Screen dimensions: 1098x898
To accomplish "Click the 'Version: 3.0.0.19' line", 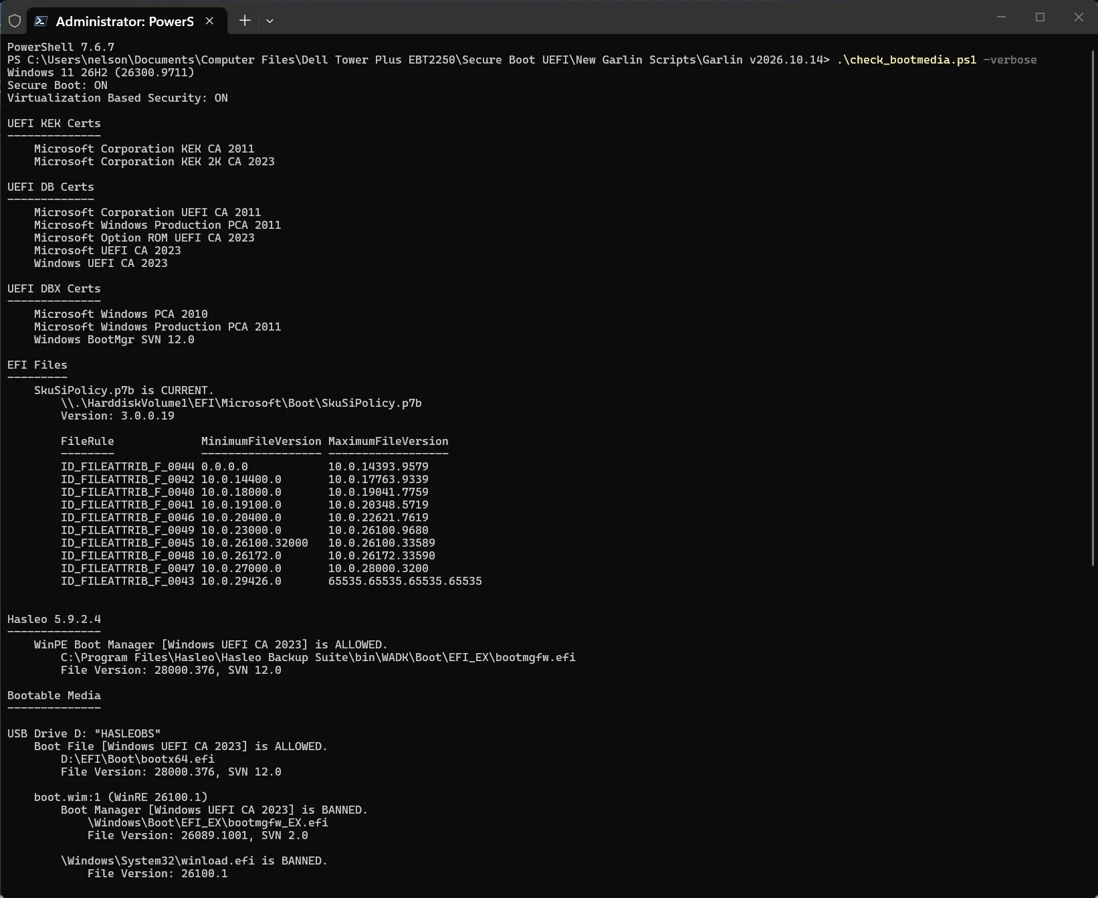I will coord(118,416).
